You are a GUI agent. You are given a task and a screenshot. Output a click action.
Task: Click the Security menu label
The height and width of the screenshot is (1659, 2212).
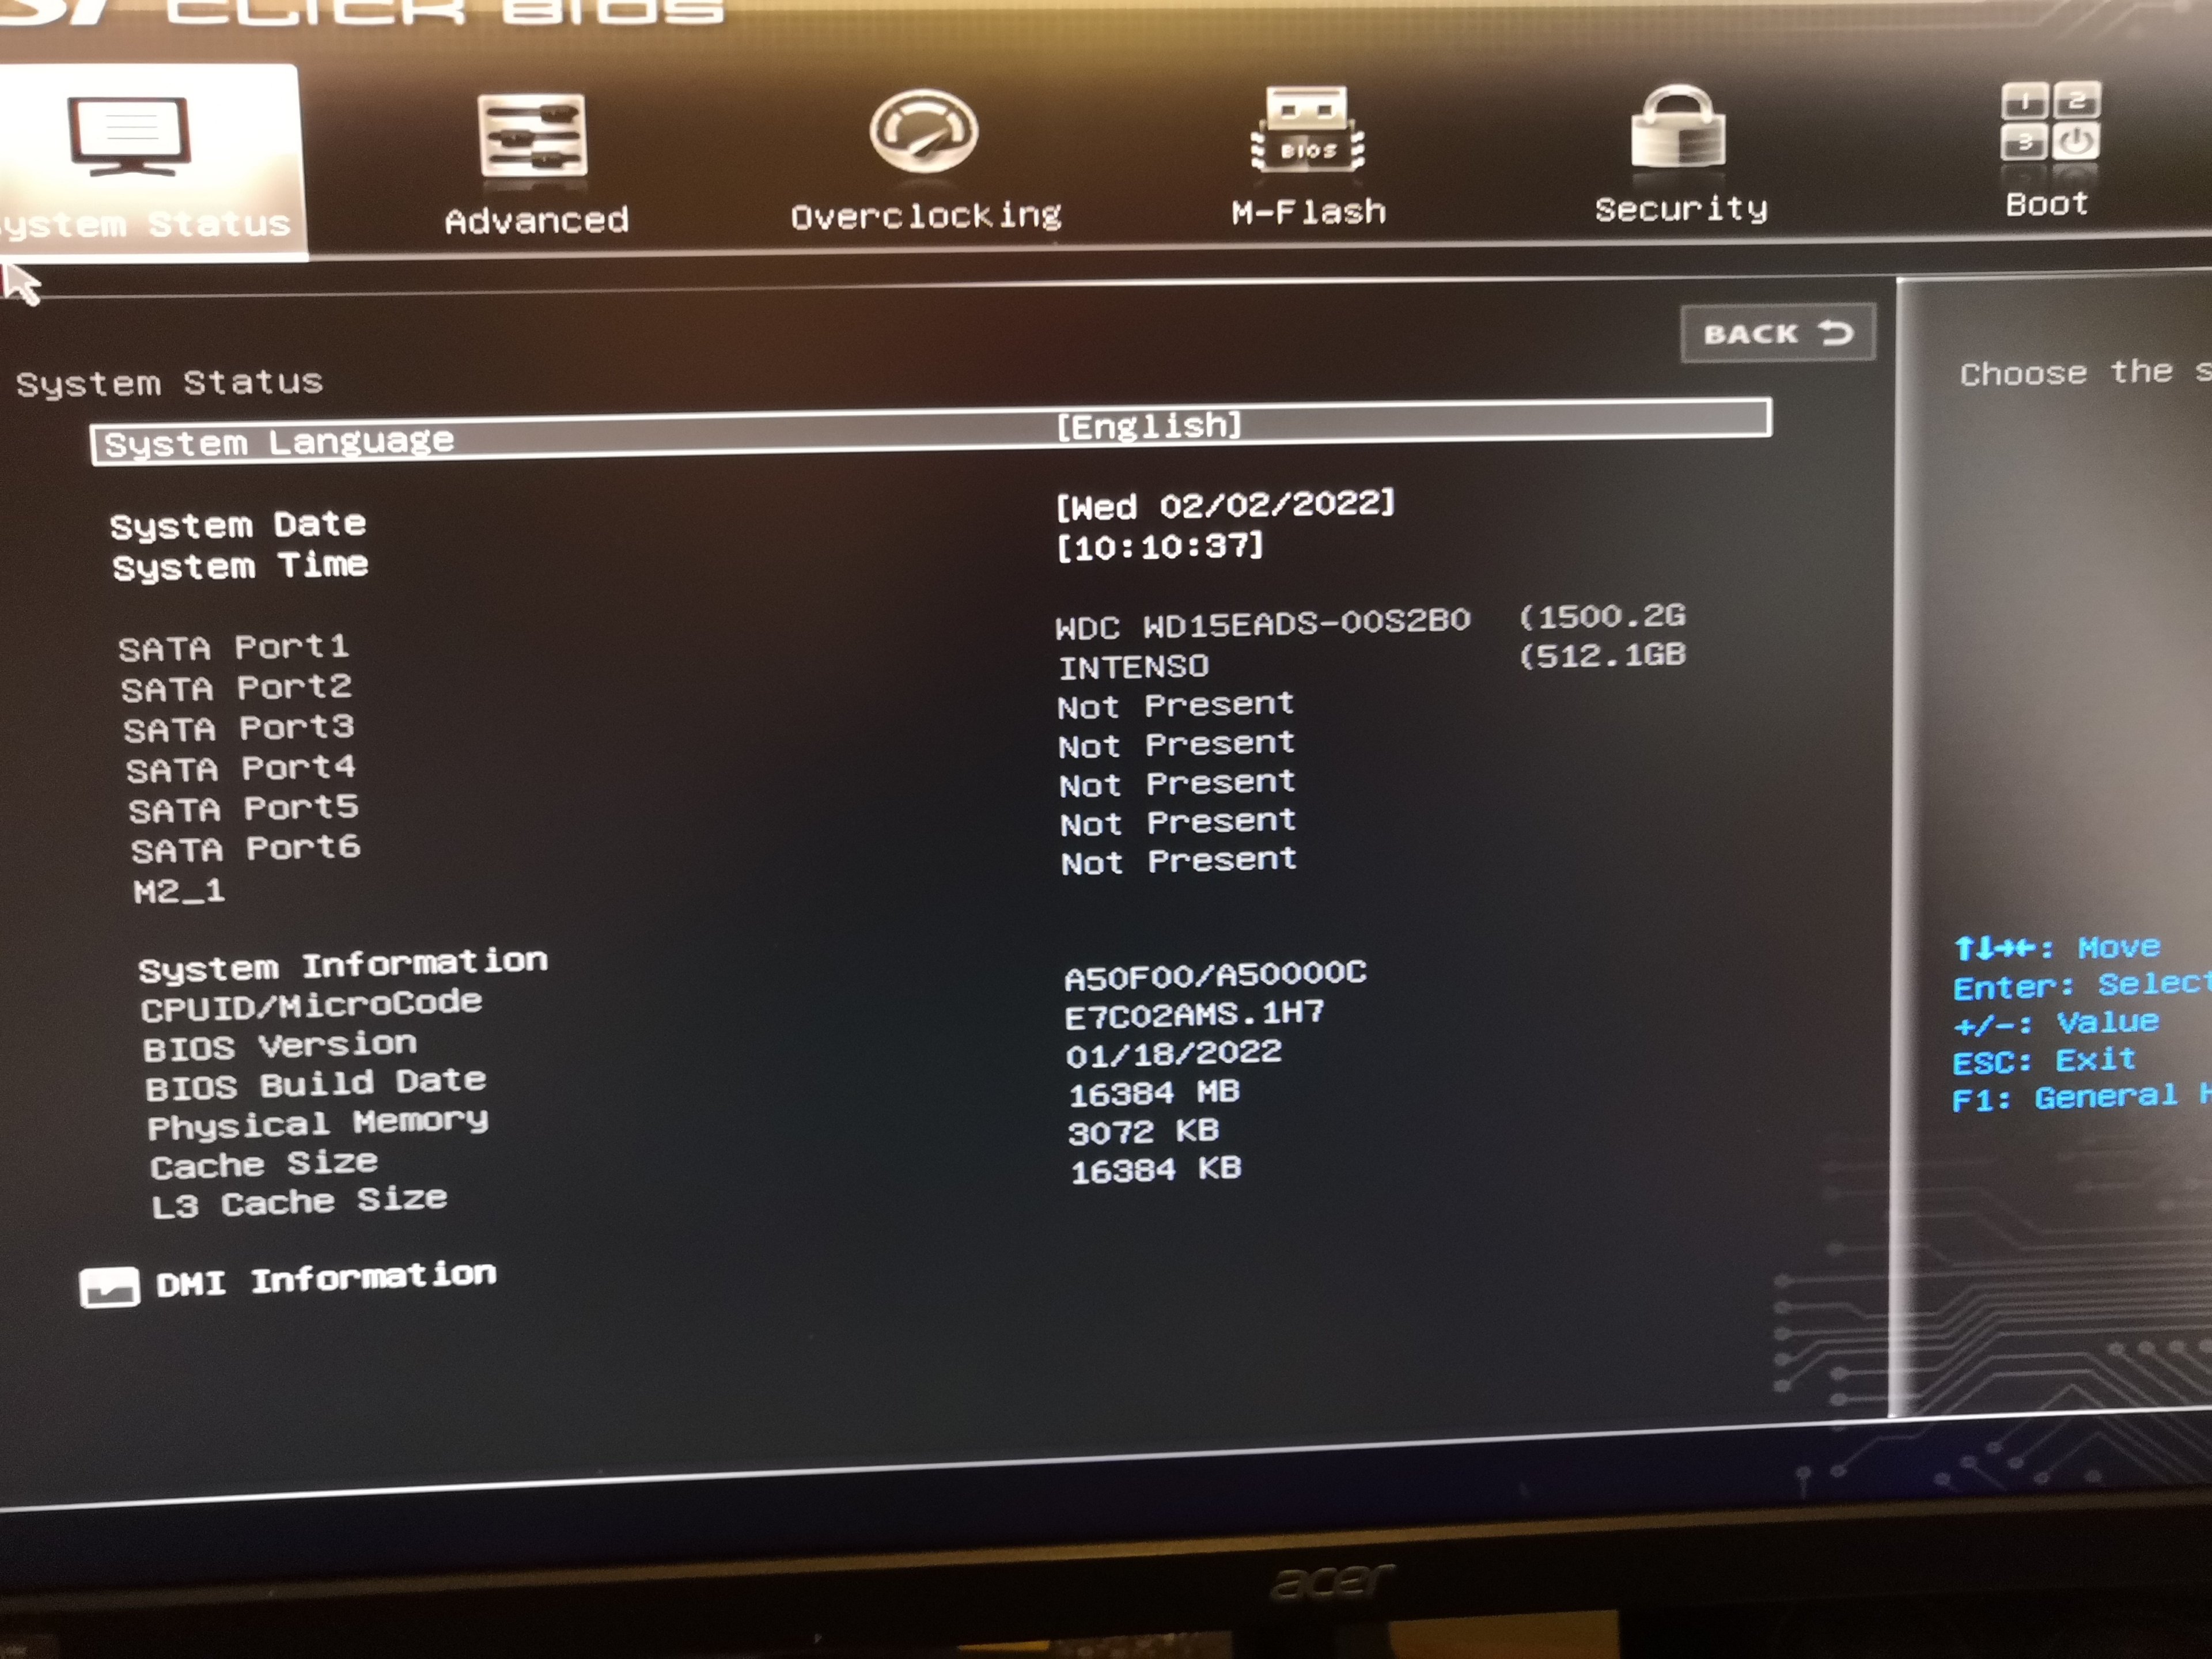click(1680, 209)
